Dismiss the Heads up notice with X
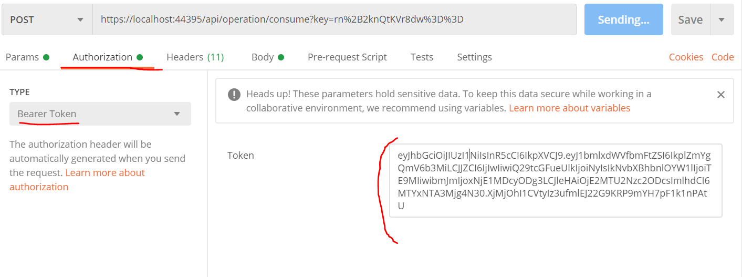The height and width of the screenshot is (277, 742). click(x=720, y=95)
